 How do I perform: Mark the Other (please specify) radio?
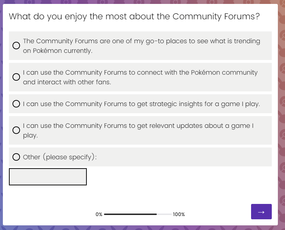coord(16,157)
